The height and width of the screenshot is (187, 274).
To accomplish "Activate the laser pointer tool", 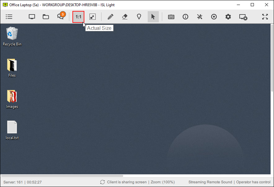I will (139, 17).
